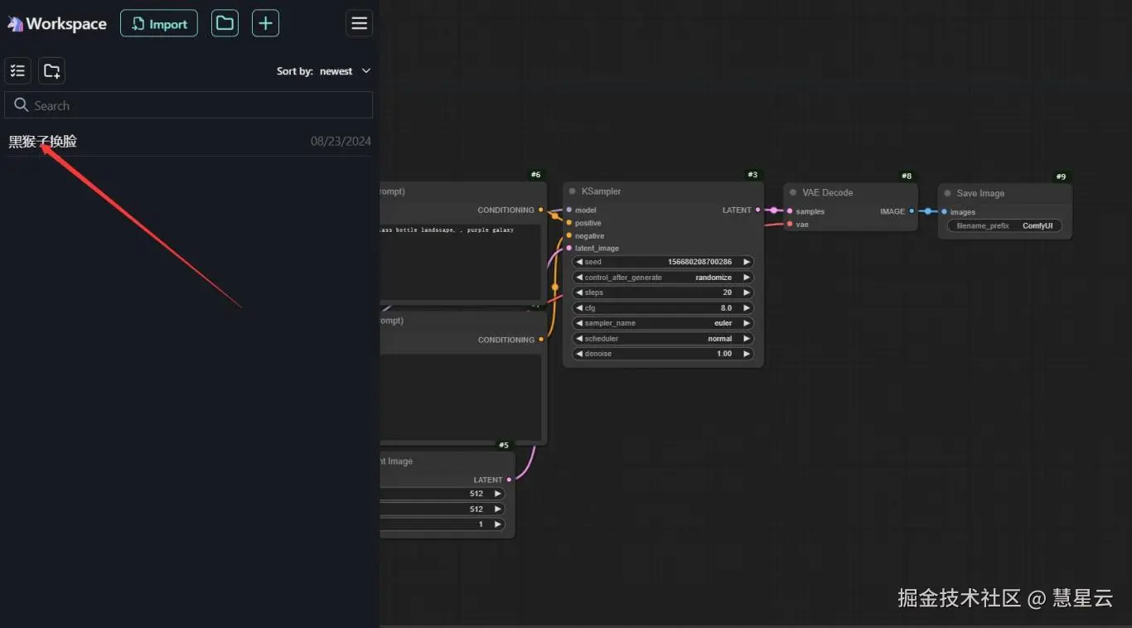
Task: Select next sampler_name with right arrow
Action: click(747, 323)
